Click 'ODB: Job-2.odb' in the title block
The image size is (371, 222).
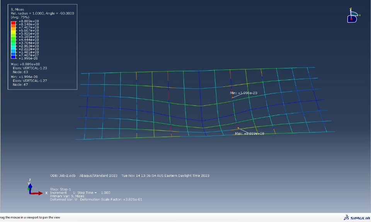click(x=63, y=176)
